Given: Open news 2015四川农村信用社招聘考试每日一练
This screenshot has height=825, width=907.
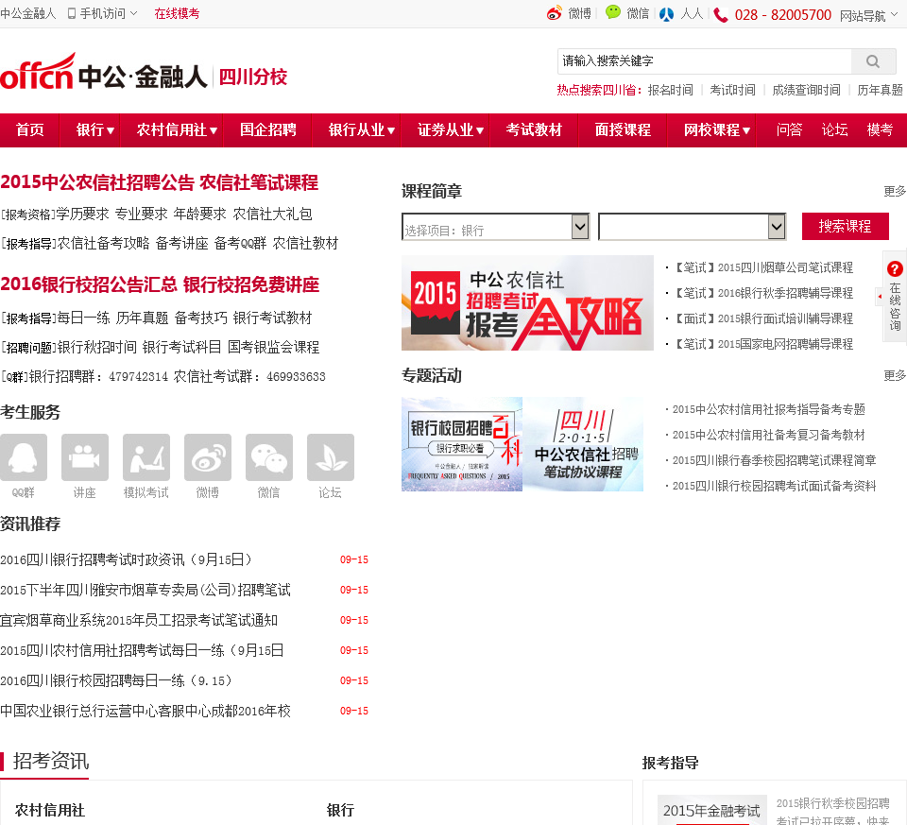Looking at the screenshot, I should click(x=142, y=650).
